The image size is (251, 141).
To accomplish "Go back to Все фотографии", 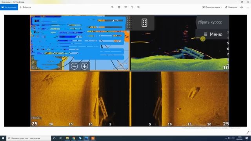I will pos(9,7).
